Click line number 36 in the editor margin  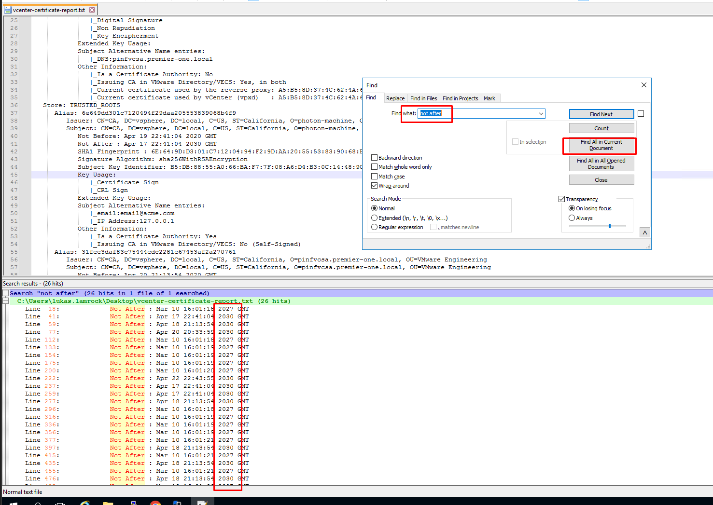(x=14, y=105)
